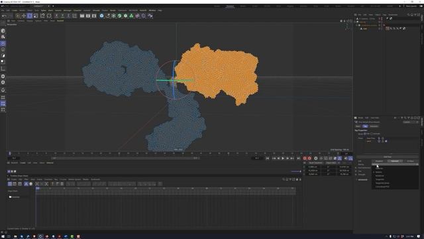This screenshot has height=239, width=424.
Task: Toggle Enable Axis icon in left palette
Action: pyautogui.click(x=3, y=68)
